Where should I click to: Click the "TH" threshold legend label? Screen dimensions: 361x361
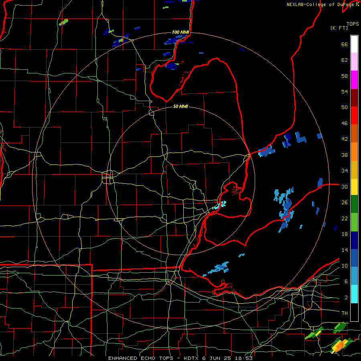[345, 313]
